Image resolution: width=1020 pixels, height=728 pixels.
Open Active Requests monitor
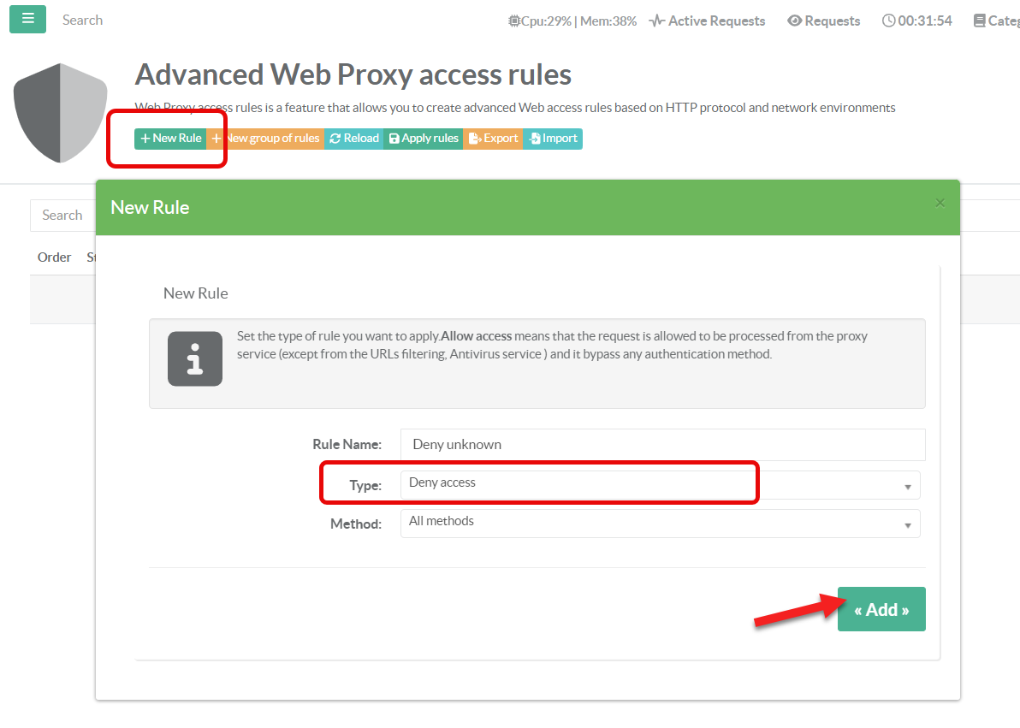coord(707,21)
